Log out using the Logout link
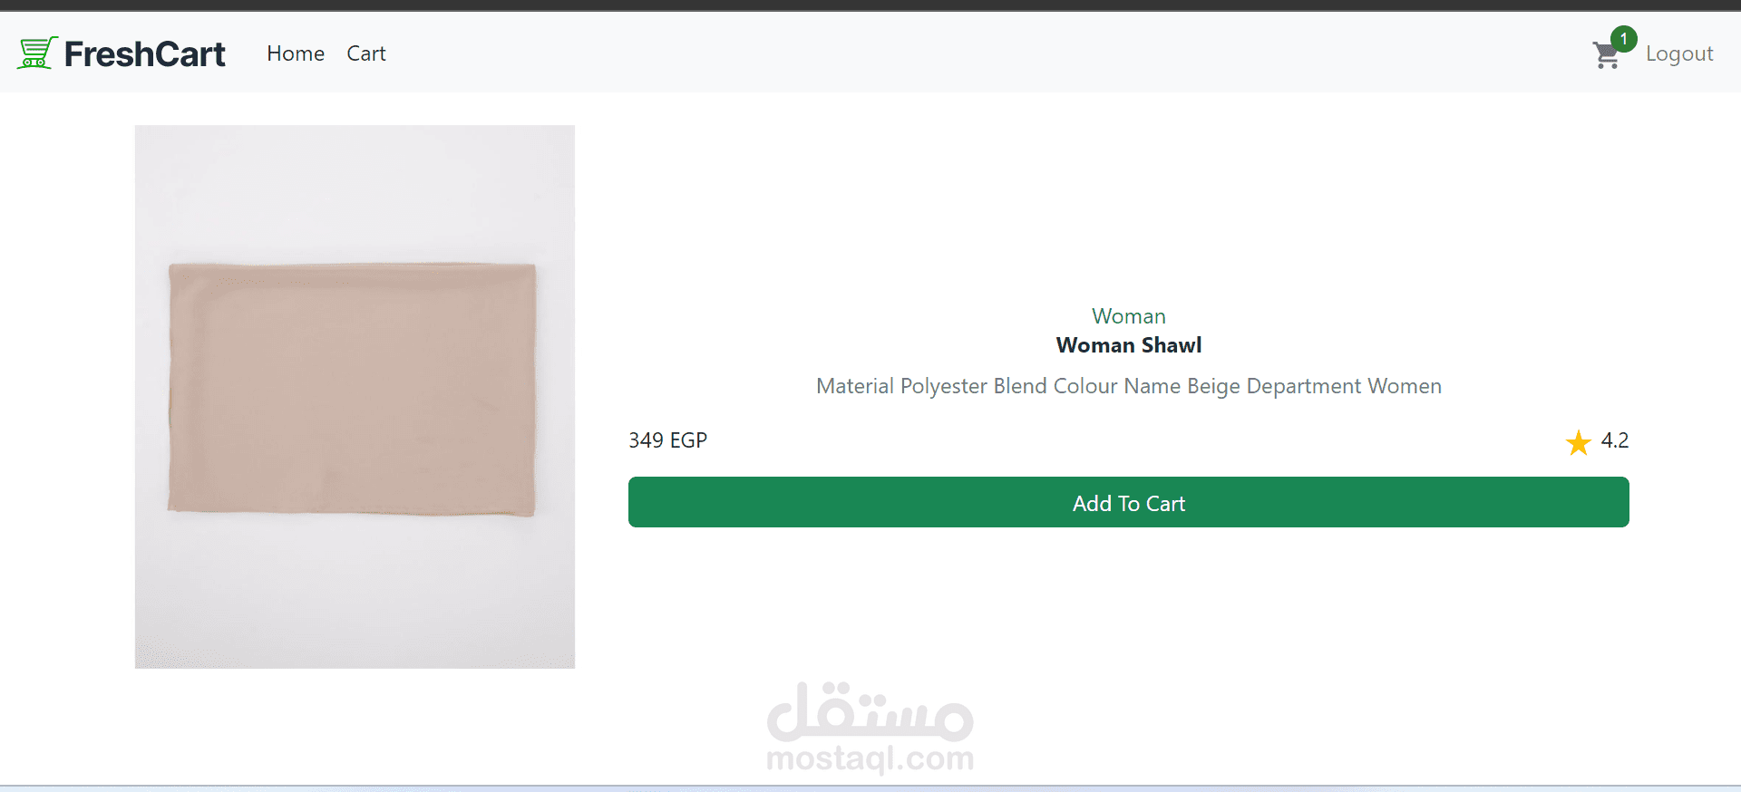The height and width of the screenshot is (792, 1741). pyautogui.click(x=1679, y=54)
